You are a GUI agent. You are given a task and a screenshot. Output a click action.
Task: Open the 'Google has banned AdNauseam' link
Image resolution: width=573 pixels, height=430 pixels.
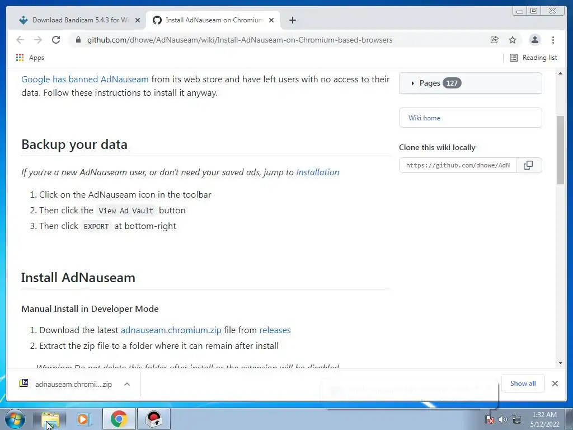[x=85, y=80]
